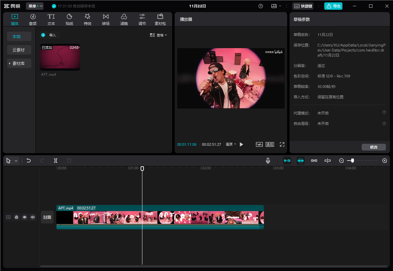
Task: Click the split clip (分割) icon
Action: click(56, 161)
